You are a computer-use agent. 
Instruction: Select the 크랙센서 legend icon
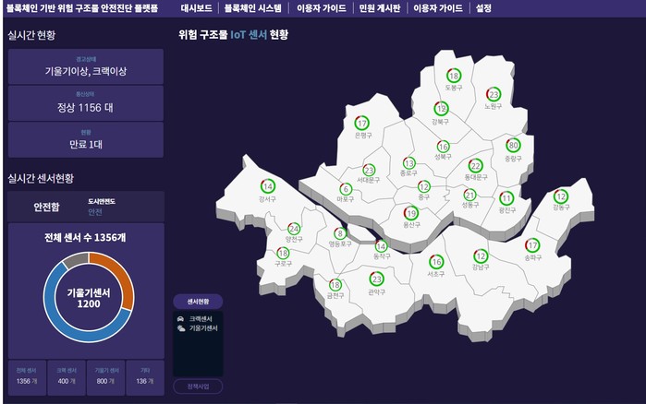(180, 318)
